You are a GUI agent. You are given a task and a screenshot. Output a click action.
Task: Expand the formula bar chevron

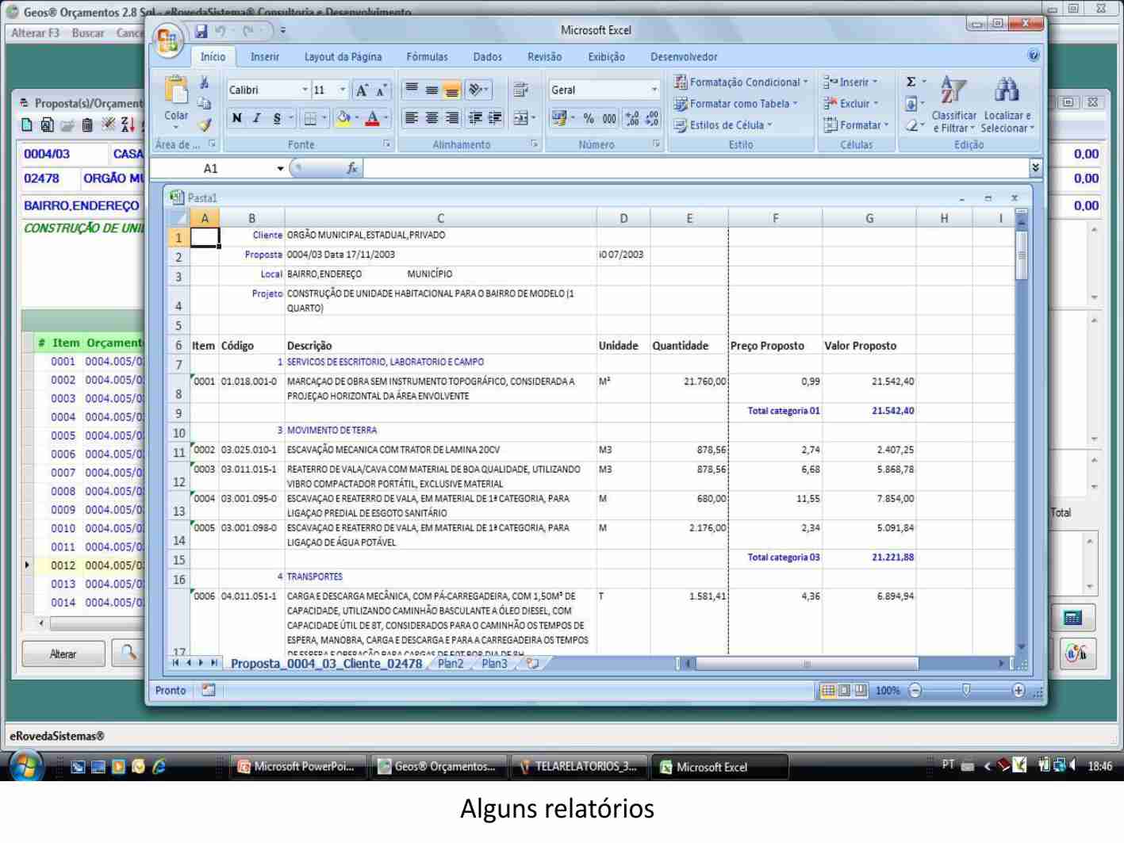[x=1034, y=168]
